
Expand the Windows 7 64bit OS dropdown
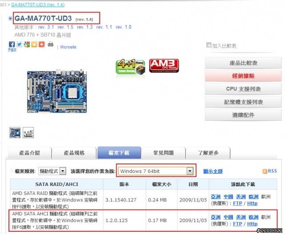tap(155, 171)
